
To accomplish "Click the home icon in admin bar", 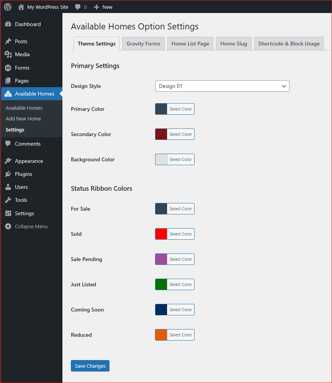I will (x=21, y=7).
